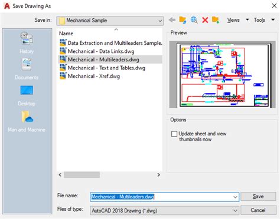Click the icon beside Mechanical - Data Links.dwg
The image size is (280, 219).
pyautogui.click(x=63, y=51)
